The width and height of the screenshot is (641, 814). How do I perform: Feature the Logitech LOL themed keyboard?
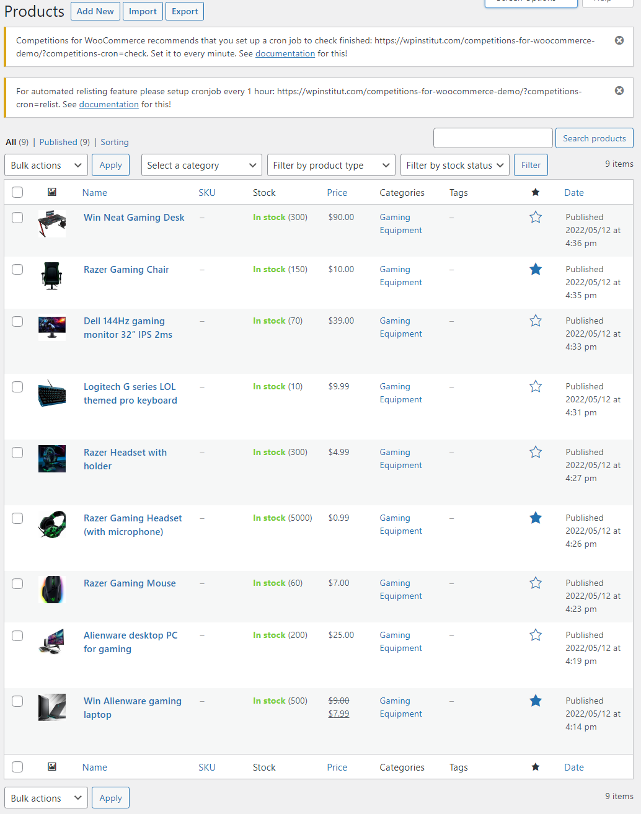point(535,386)
